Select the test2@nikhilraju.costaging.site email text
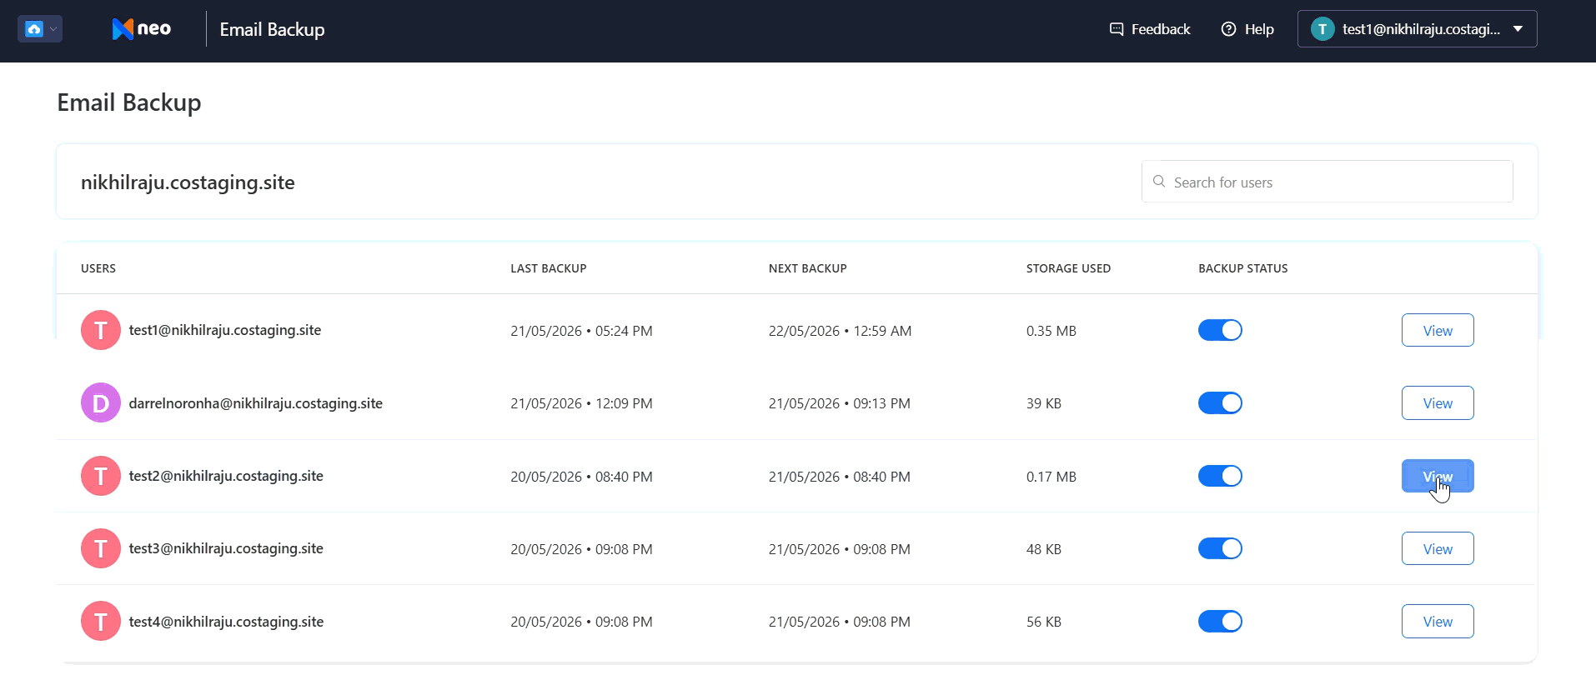Screen dimensions: 1596x680 pyautogui.click(x=226, y=476)
